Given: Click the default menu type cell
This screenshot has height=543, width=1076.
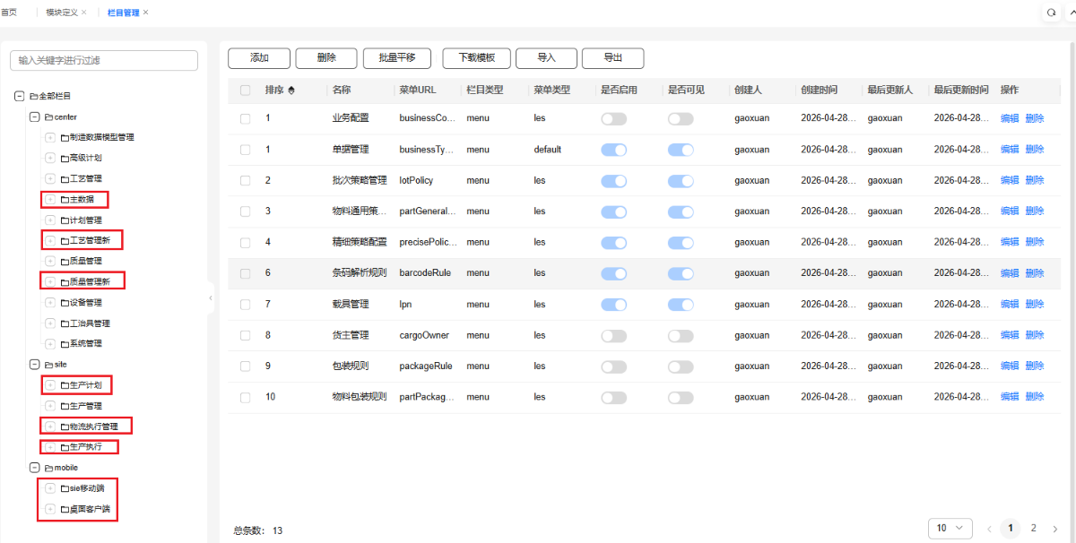Looking at the screenshot, I should pos(548,150).
